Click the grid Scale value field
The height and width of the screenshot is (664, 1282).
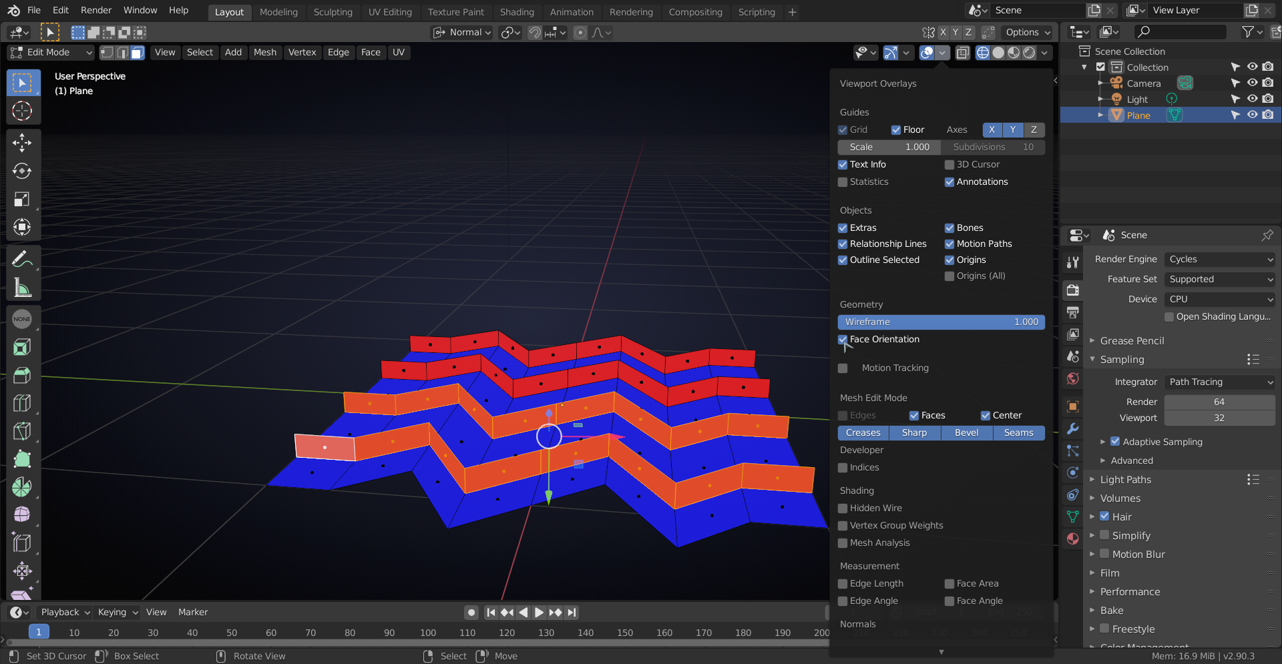(889, 147)
